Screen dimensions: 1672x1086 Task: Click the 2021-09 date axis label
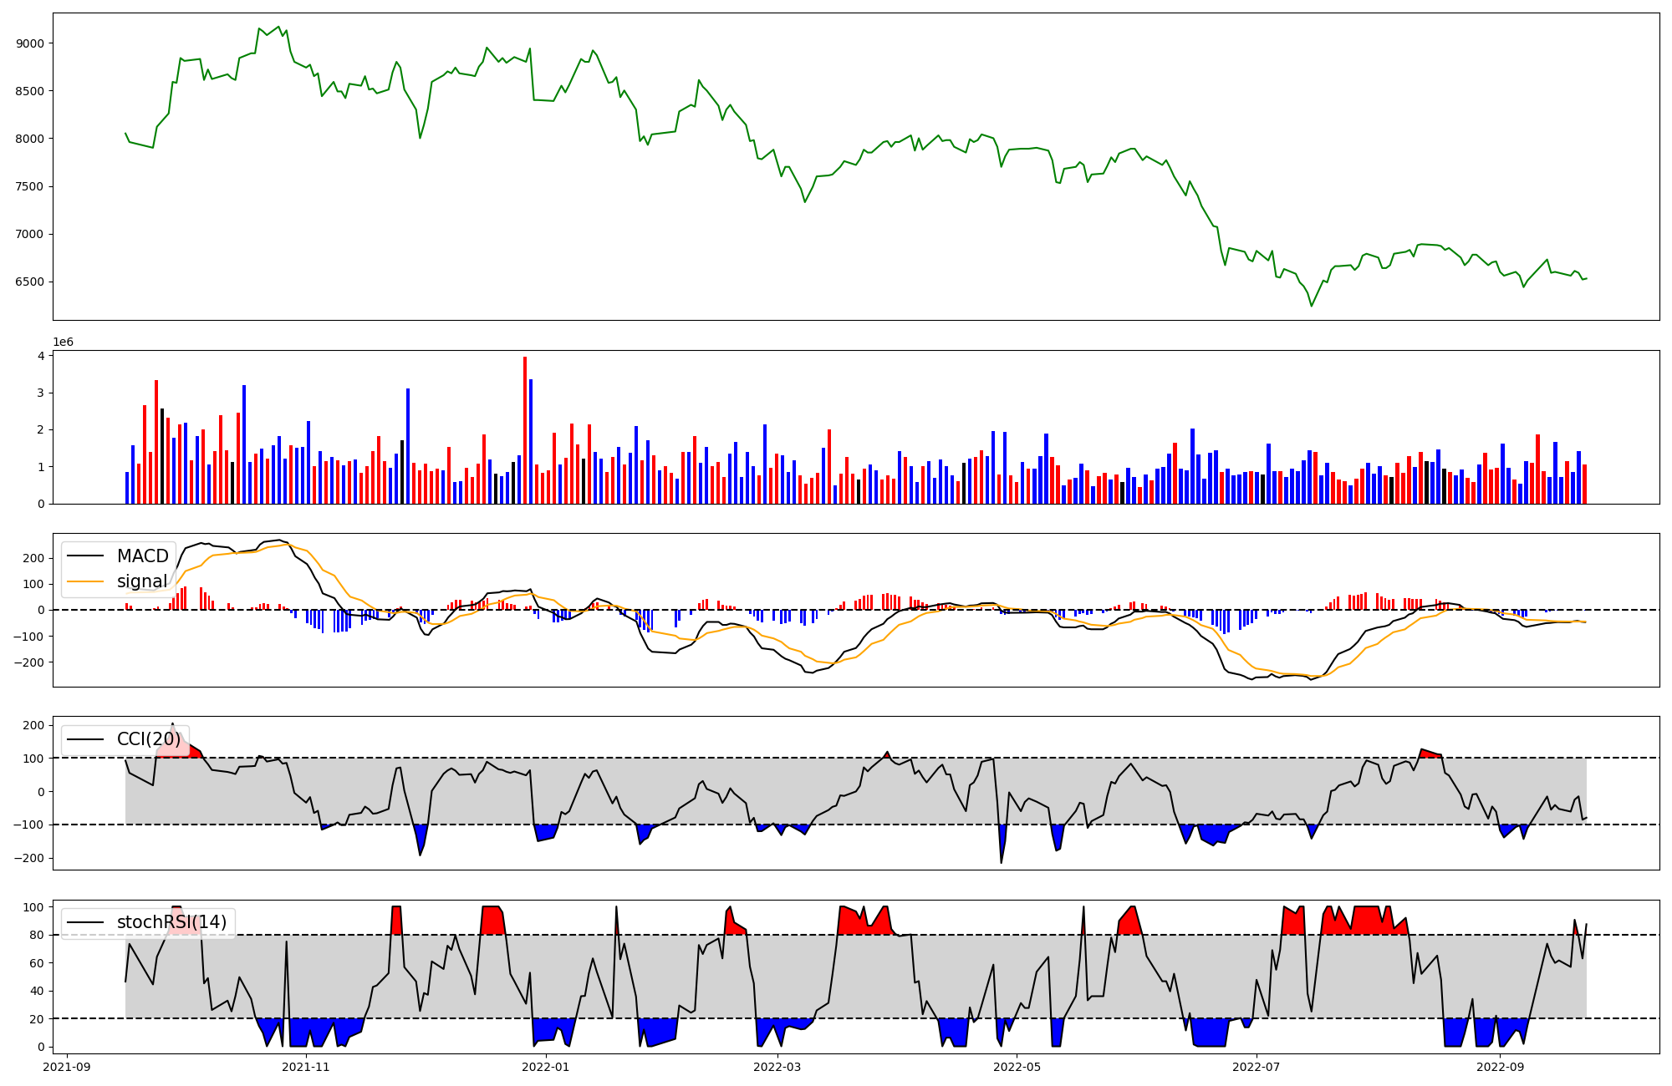pyautogui.click(x=67, y=1066)
